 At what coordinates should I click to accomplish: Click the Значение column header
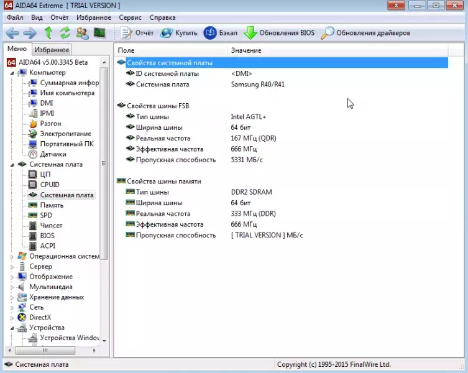point(338,50)
